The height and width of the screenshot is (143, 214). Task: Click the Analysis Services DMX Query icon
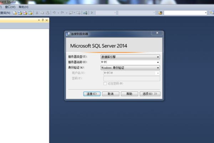coord(25,13)
